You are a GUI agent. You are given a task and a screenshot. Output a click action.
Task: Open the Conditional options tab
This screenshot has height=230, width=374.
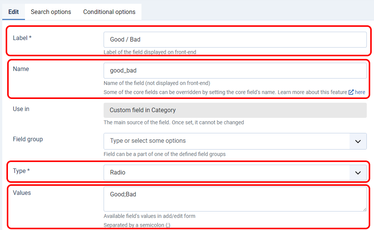point(109,12)
